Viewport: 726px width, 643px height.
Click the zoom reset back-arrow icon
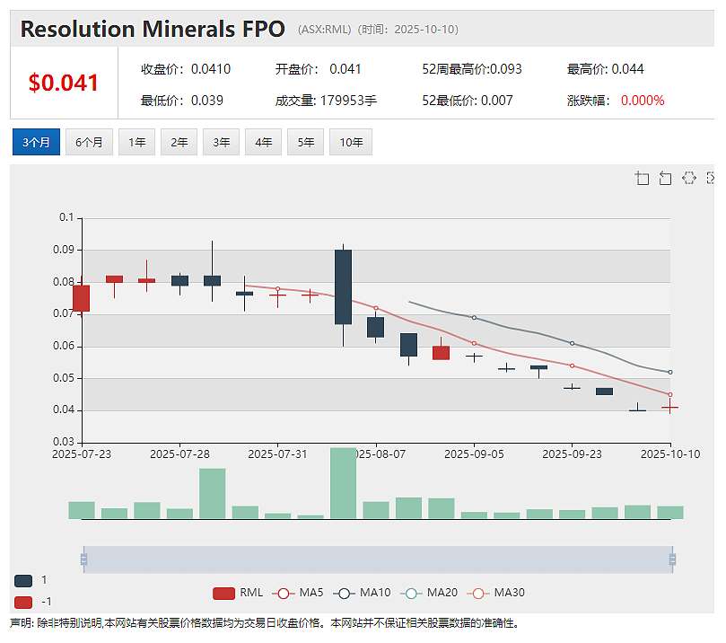coord(665,179)
